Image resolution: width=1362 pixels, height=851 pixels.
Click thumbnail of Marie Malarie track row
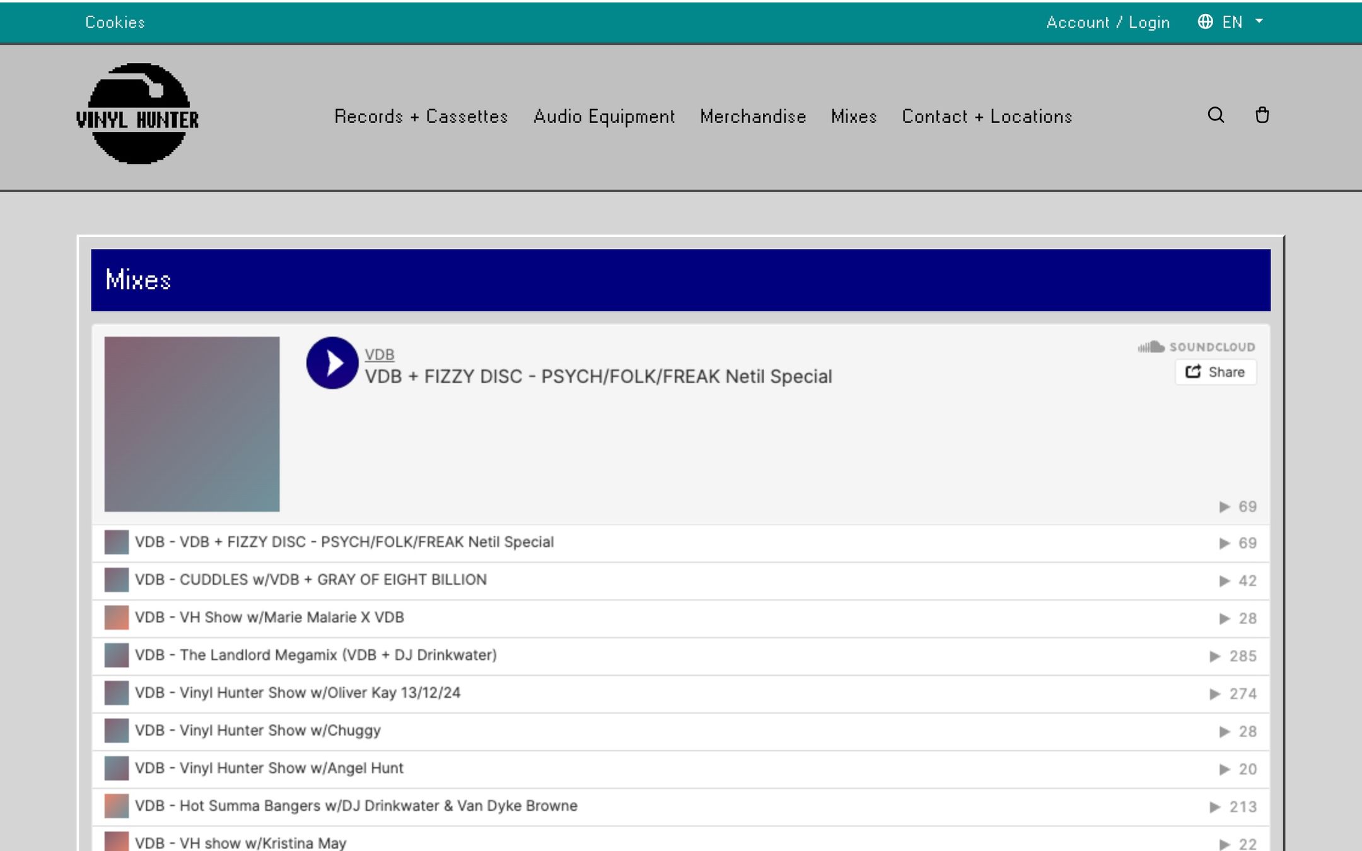coord(117,618)
